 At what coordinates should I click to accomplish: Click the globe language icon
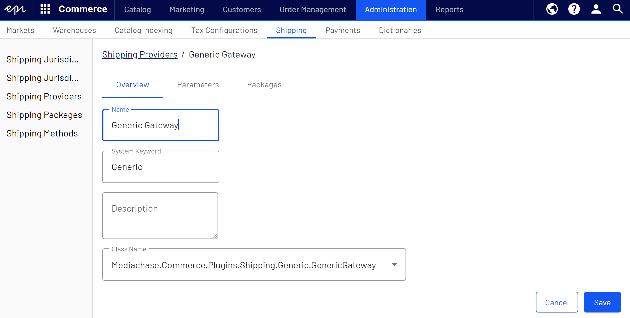pos(552,10)
